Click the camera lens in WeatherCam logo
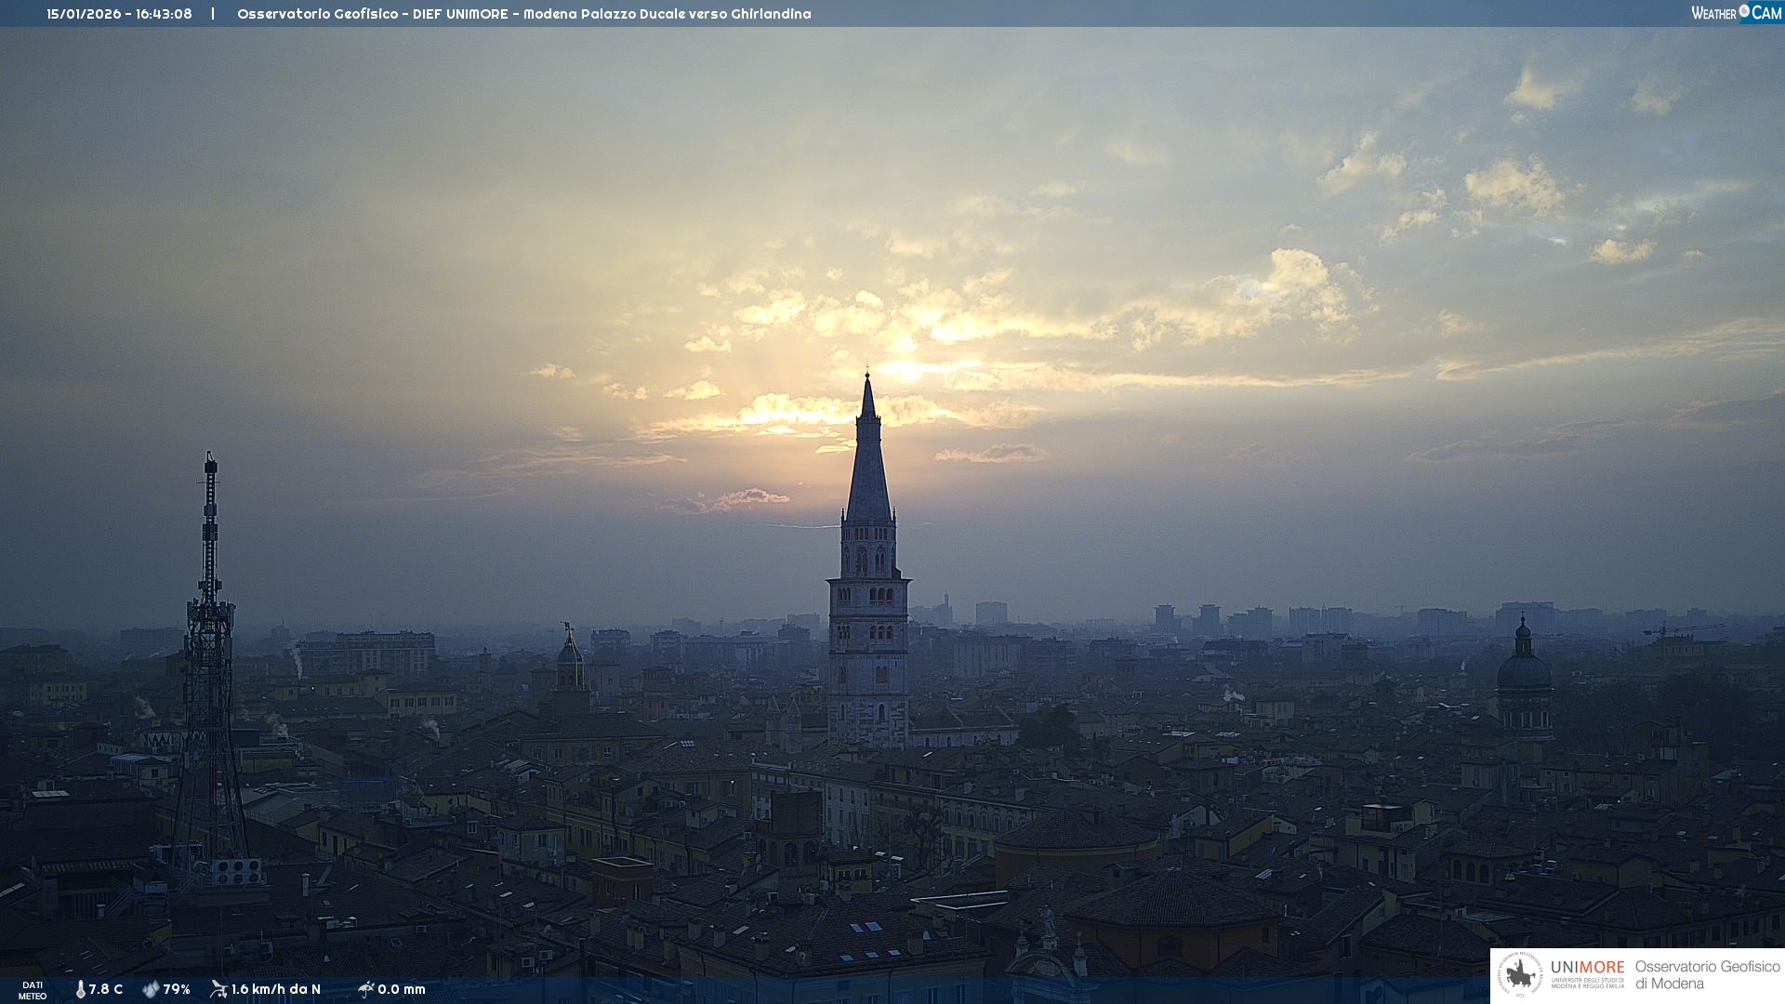Screen dimensions: 1785x1004 coord(1744,11)
